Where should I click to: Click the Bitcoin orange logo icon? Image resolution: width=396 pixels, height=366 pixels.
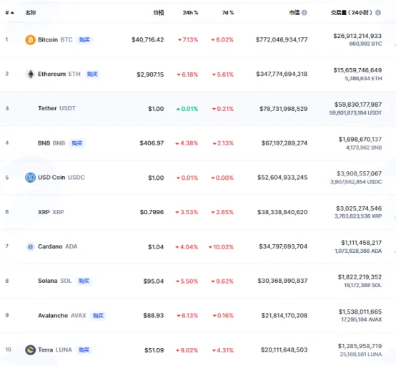coord(30,39)
